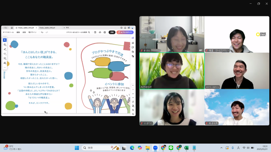Open Zoom app in taskbar
This screenshot has height=152, width=271.
[x=155, y=148]
